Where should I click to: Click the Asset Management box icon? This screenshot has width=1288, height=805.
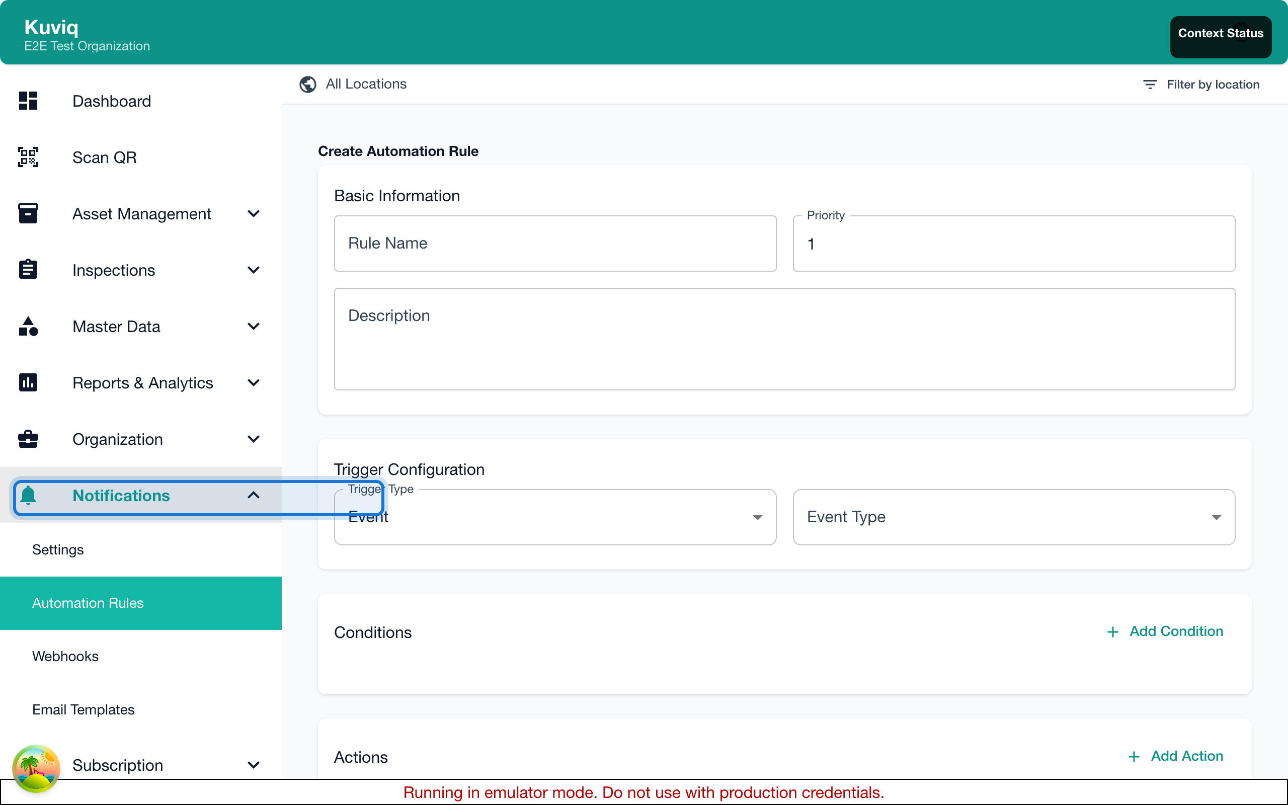[x=28, y=213]
